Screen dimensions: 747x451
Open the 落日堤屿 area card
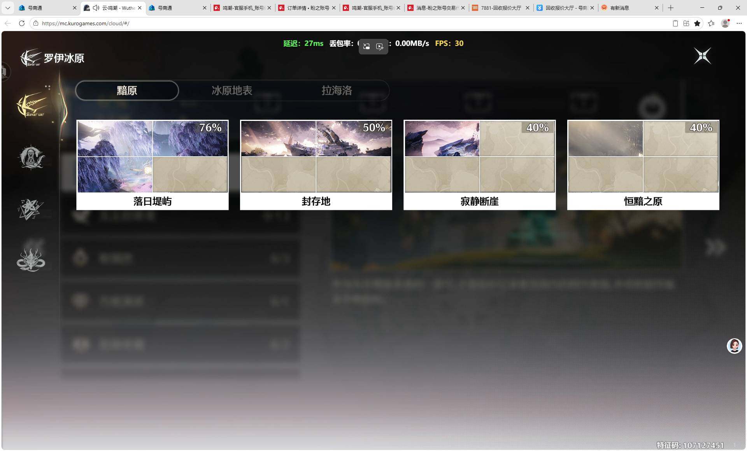click(153, 165)
